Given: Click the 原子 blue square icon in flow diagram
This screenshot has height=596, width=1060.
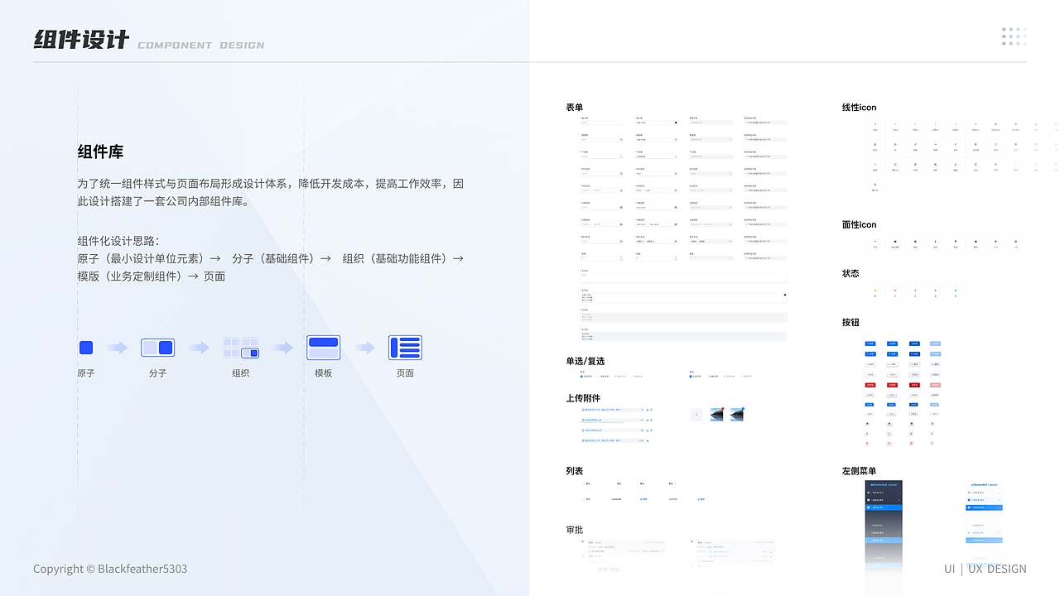Looking at the screenshot, I should tap(85, 347).
